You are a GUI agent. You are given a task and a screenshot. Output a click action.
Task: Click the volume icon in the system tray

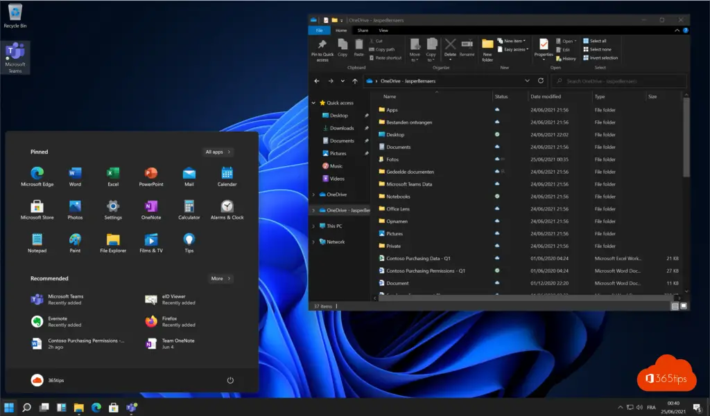pos(639,408)
